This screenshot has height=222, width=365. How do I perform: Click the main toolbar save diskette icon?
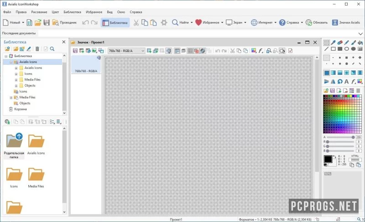click(x=47, y=22)
